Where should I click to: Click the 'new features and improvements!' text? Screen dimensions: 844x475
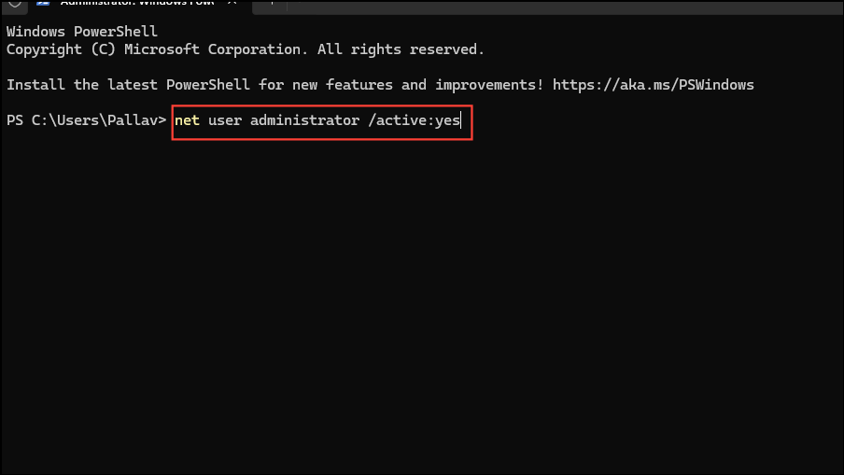(x=417, y=85)
